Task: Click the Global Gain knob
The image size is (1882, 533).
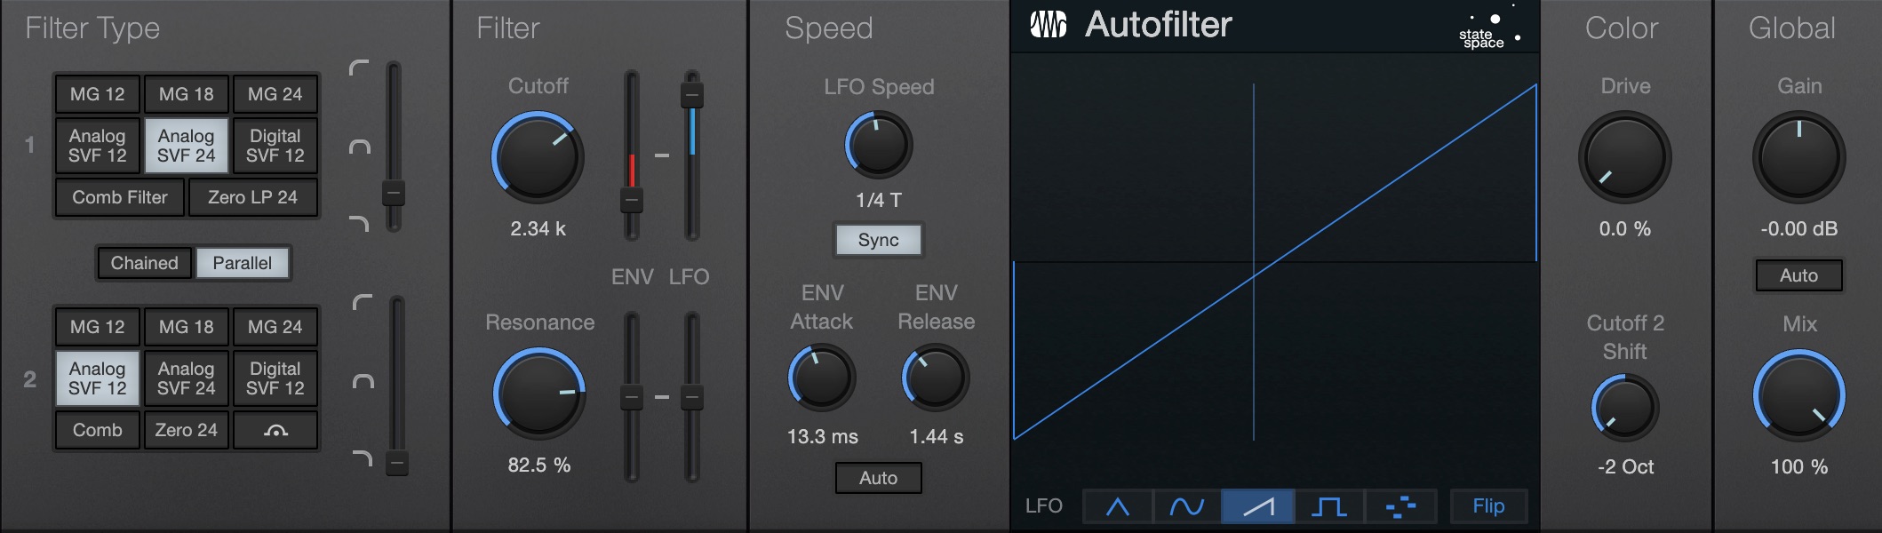Action: coord(1799,157)
